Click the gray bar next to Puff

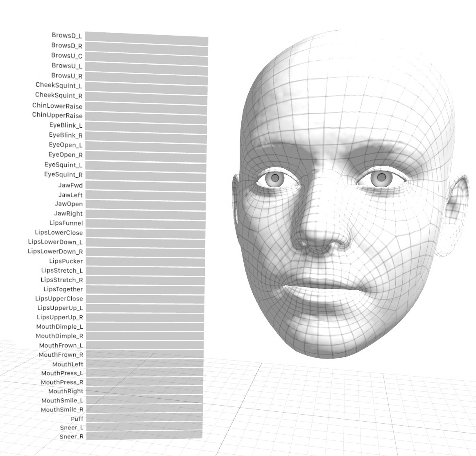(x=144, y=418)
